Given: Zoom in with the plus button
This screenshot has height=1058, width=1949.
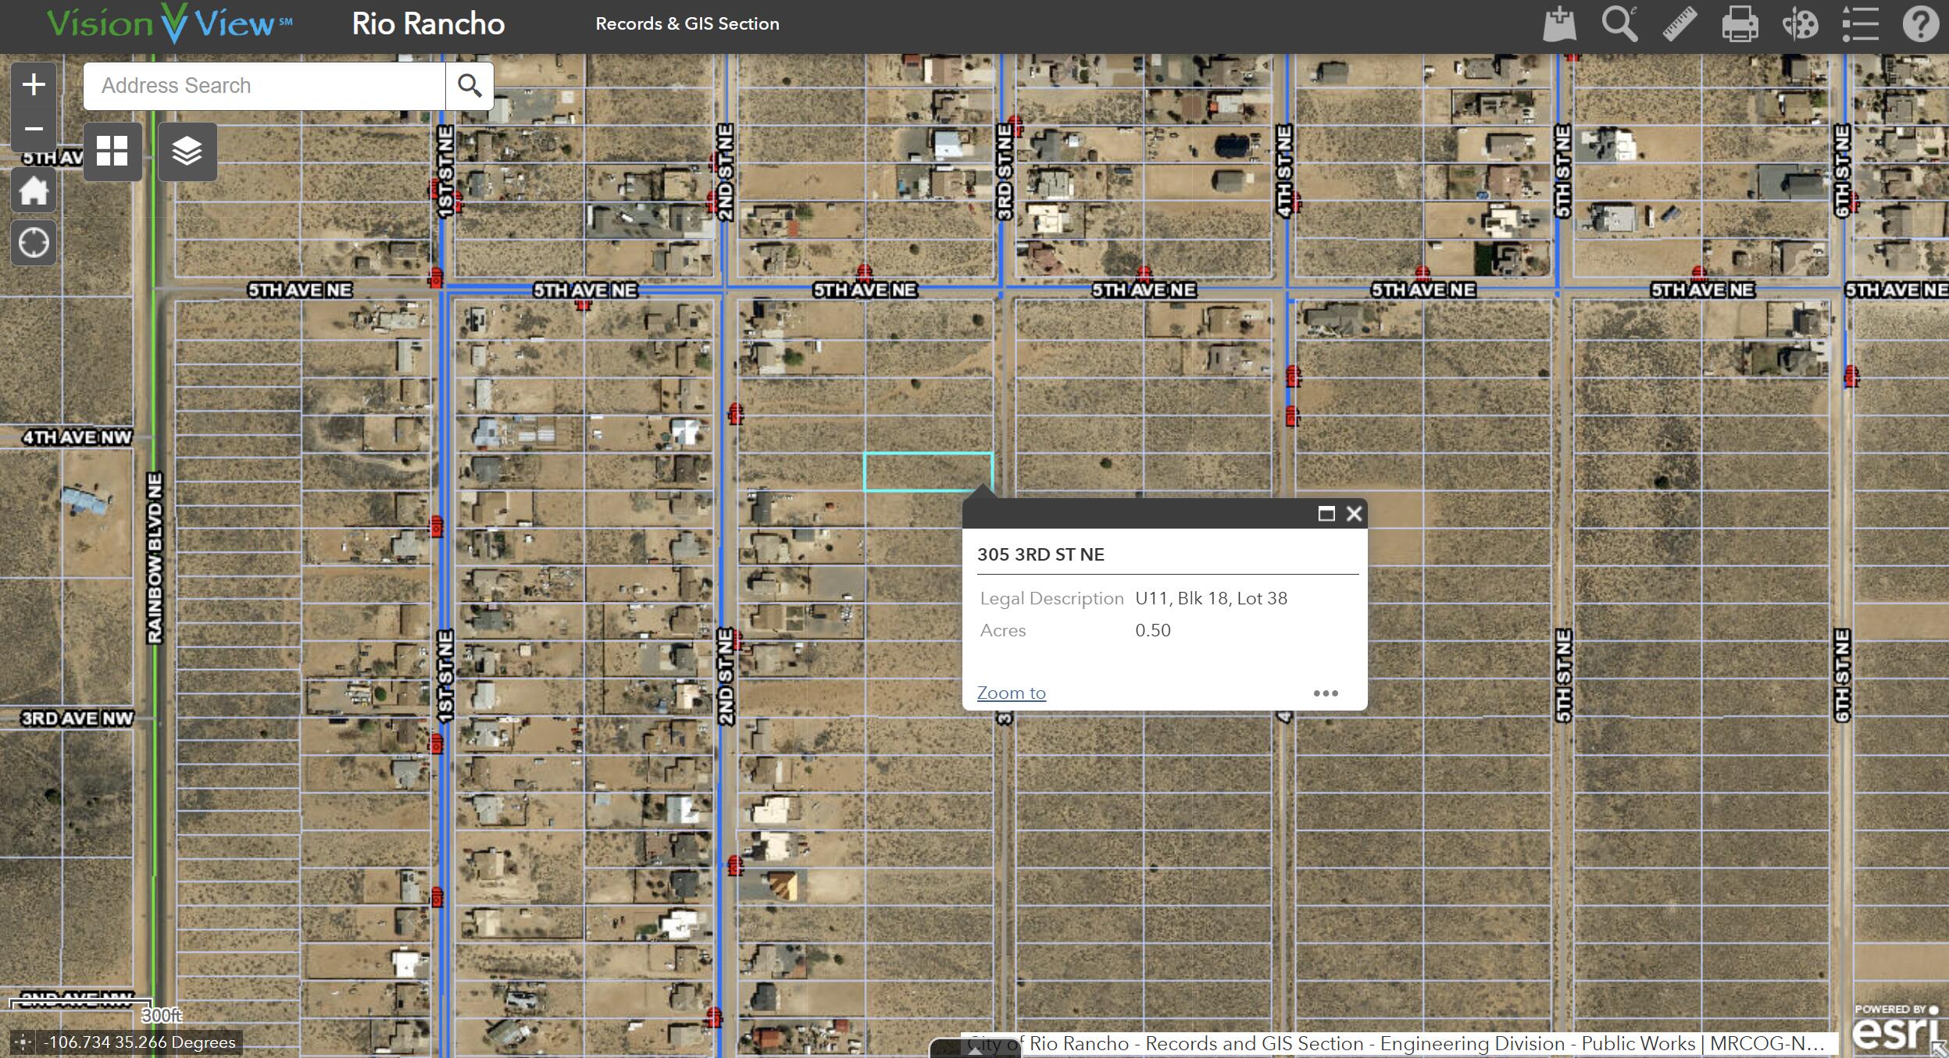Looking at the screenshot, I should [x=34, y=84].
